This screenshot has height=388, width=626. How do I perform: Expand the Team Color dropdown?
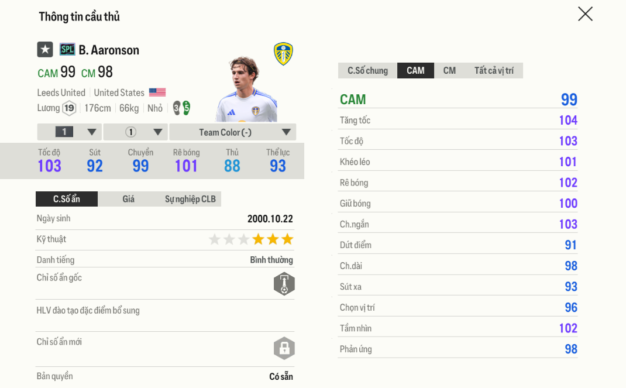click(233, 132)
